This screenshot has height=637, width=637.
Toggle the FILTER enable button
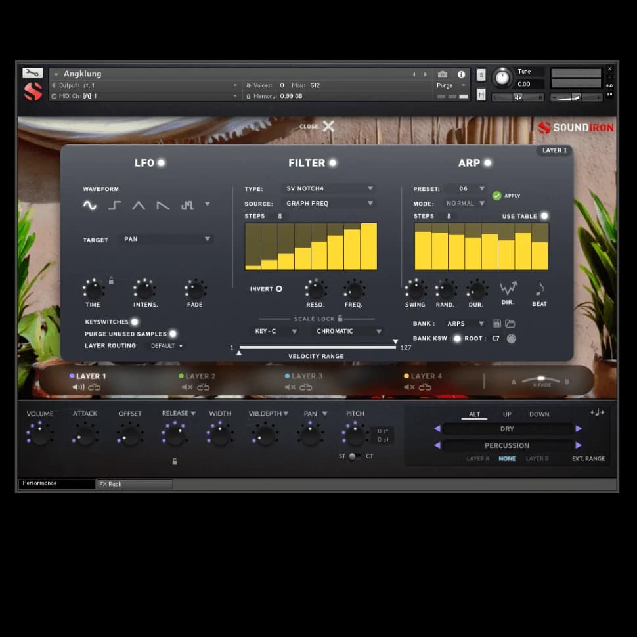tap(333, 163)
